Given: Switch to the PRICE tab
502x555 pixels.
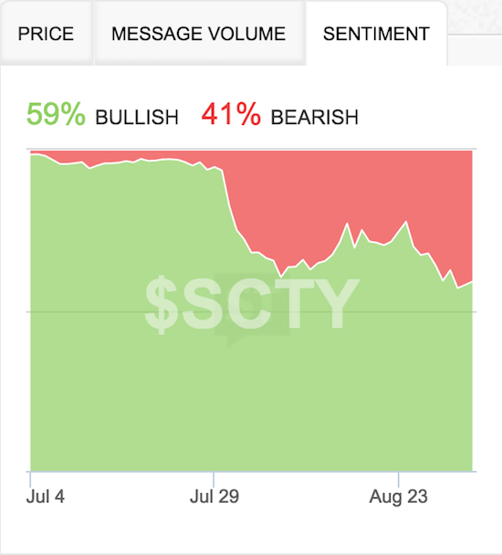Looking at the screenshot, I should 46,34.
